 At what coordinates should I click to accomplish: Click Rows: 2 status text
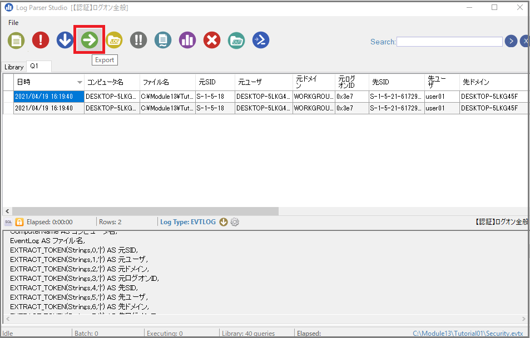point(110,222)
